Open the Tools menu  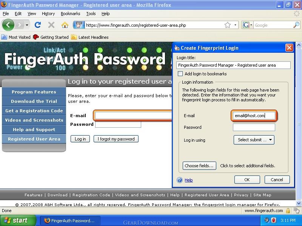91,14
